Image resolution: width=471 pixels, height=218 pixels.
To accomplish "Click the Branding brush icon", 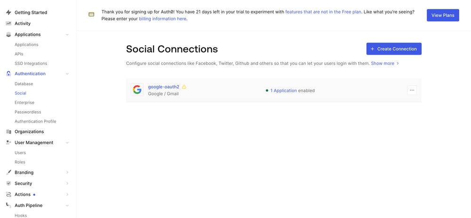I will (x=8, y=172).
